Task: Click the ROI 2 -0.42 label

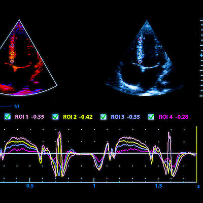Action: click(x=78, y=117)
